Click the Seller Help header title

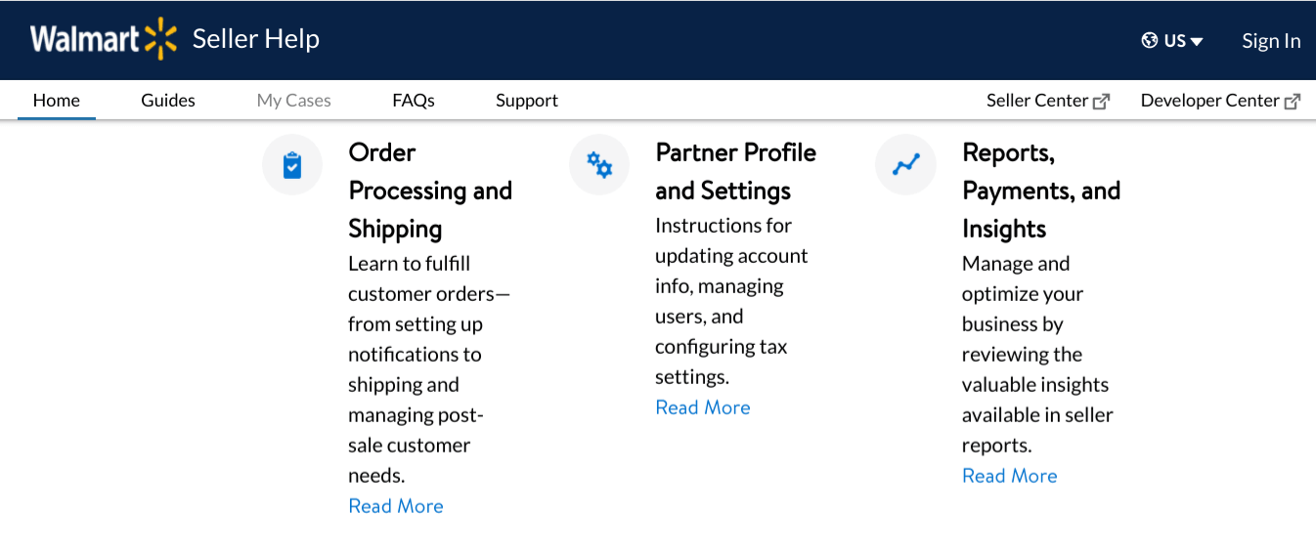click(x=256, y=39)
